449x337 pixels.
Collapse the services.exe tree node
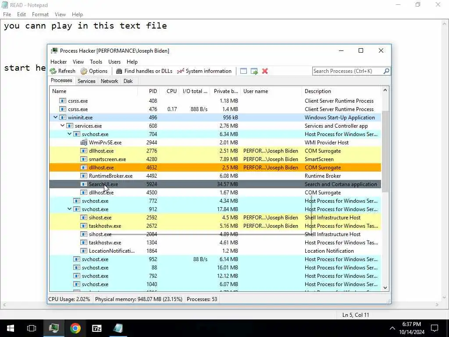click(x=62, y=125)
